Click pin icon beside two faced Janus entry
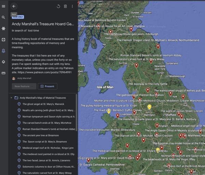 (19, 161)
